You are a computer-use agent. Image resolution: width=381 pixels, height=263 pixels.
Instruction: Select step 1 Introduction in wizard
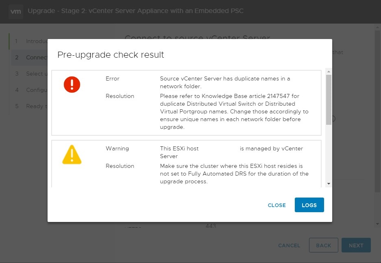28,41
